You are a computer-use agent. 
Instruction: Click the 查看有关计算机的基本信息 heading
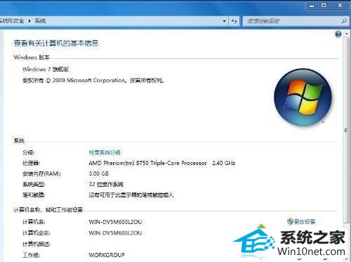(56, 44)
